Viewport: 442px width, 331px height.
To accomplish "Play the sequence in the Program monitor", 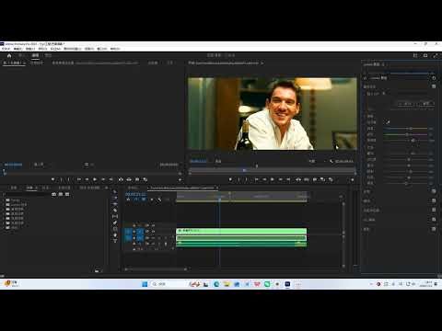I will (273, 179).
